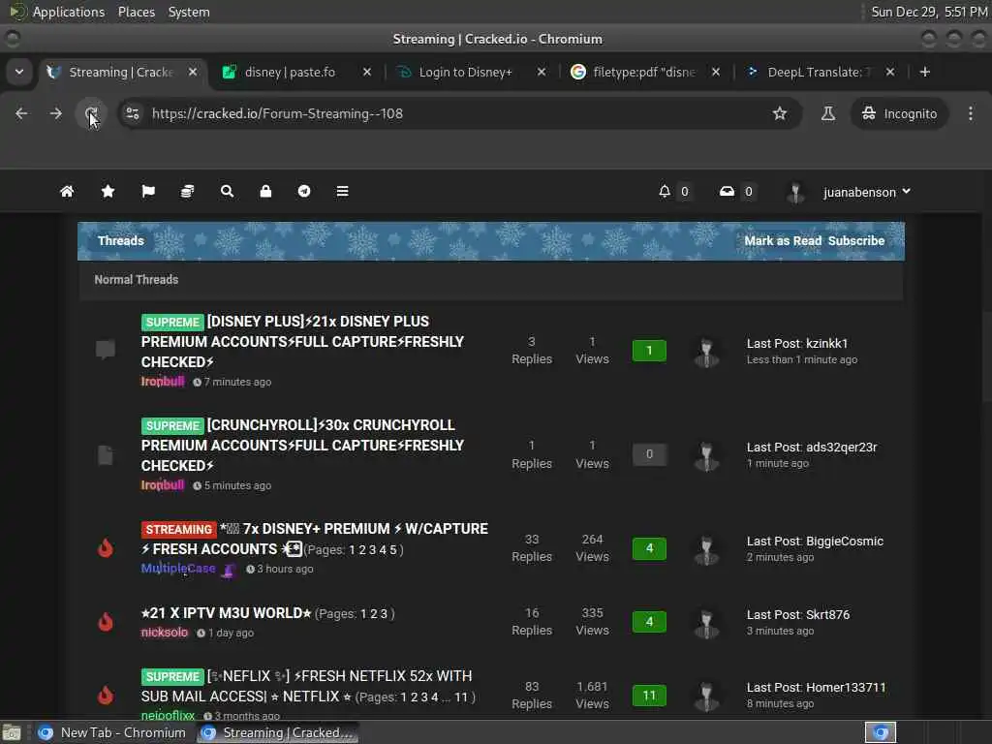Click the Subscribe link

856,241
